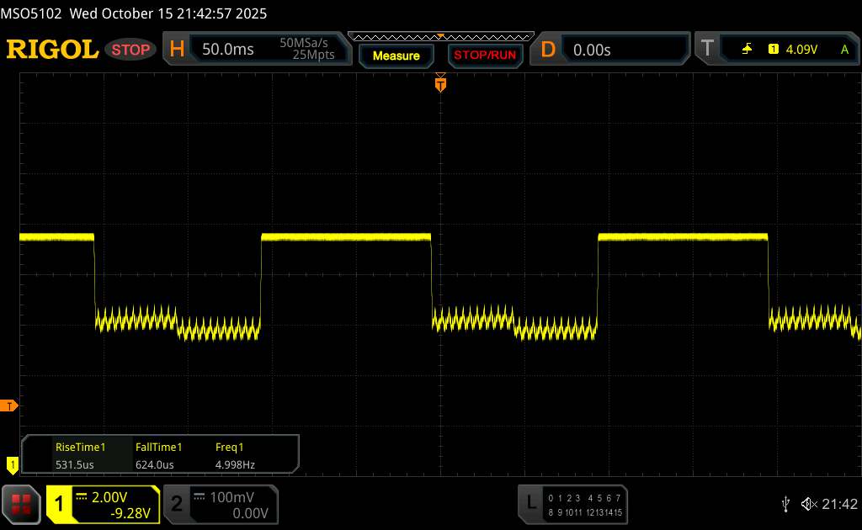Open the 50.0ms timebase scale setting
The height and width of the screenshot is (530, 862).
click(x=228, y=50)
